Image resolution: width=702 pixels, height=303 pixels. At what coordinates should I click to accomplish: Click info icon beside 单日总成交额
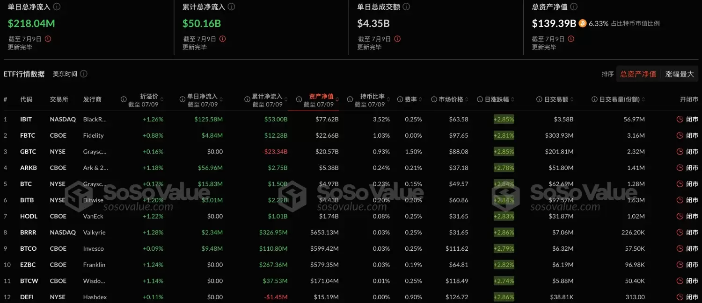[406, 7]
